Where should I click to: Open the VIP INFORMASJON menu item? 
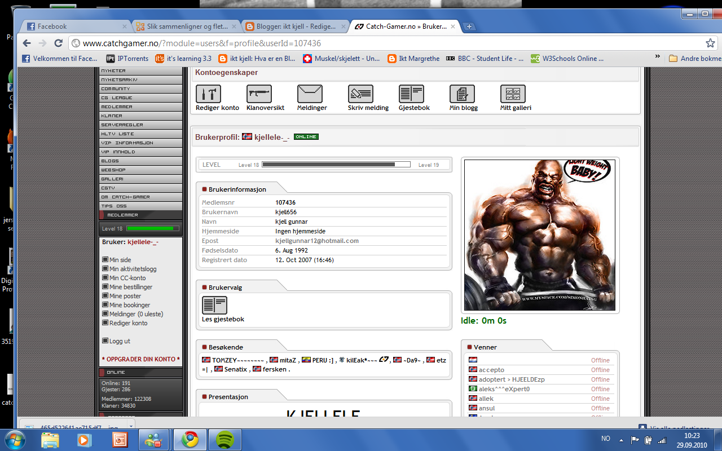click(x=140, y=143)
